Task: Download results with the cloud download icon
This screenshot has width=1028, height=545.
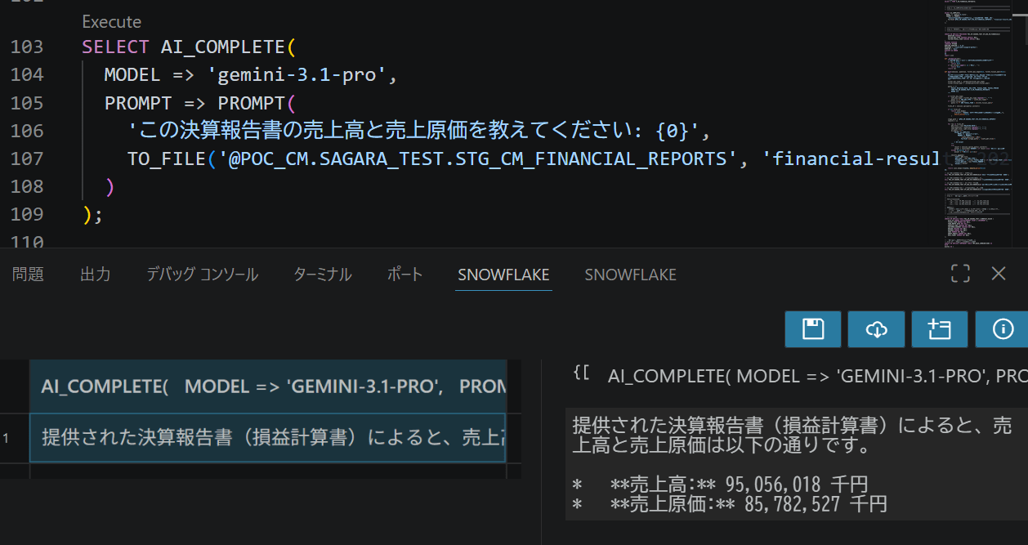Action: coord(876,329)
